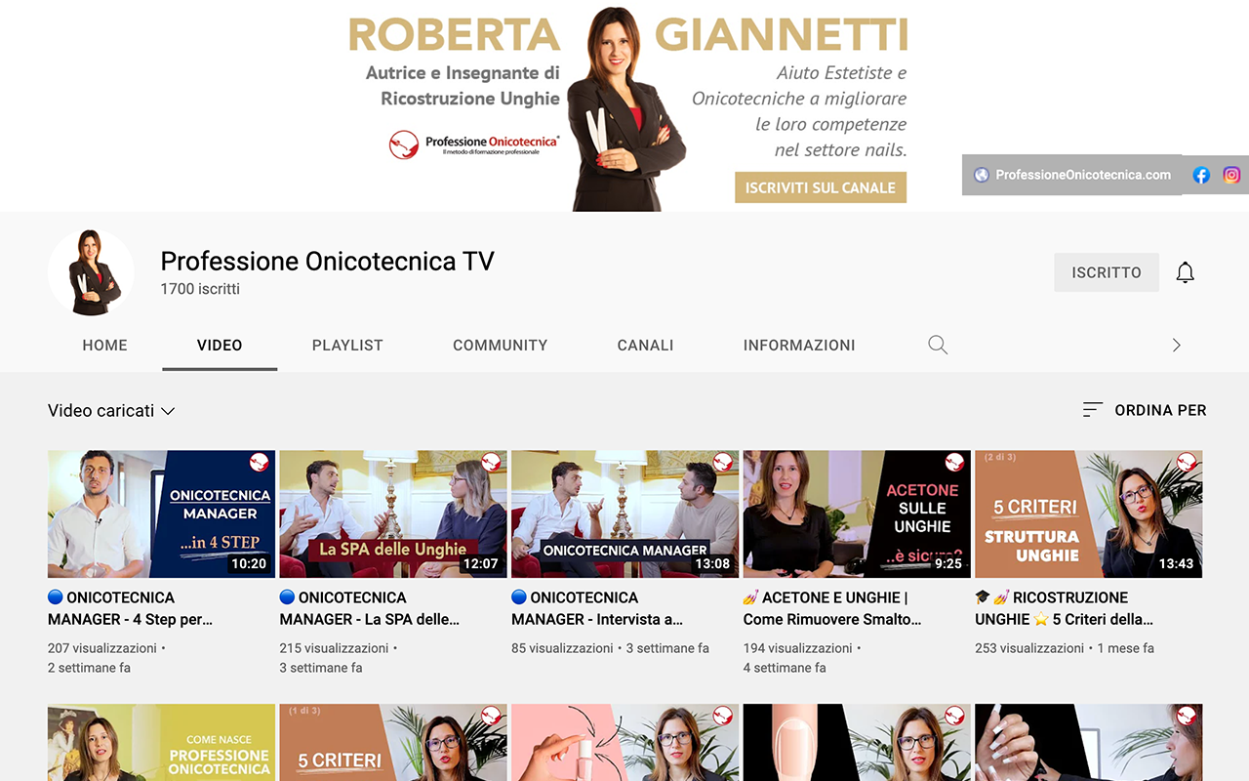1249x781 pixels.
Task: Open the (1 di 3) 5 Criteri thumbnail
Action: (393, 743)
